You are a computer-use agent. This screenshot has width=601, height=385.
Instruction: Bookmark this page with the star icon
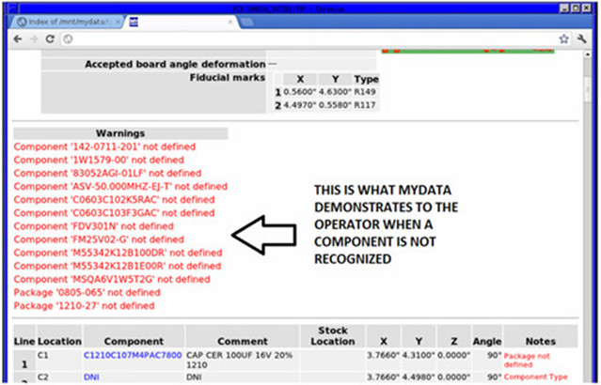[563, 38]
